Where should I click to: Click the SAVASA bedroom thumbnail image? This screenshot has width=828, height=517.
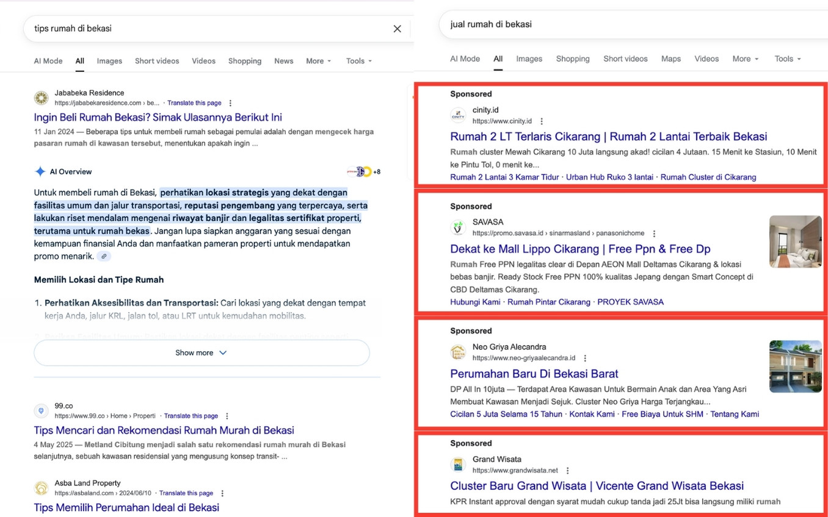(795, 241)
